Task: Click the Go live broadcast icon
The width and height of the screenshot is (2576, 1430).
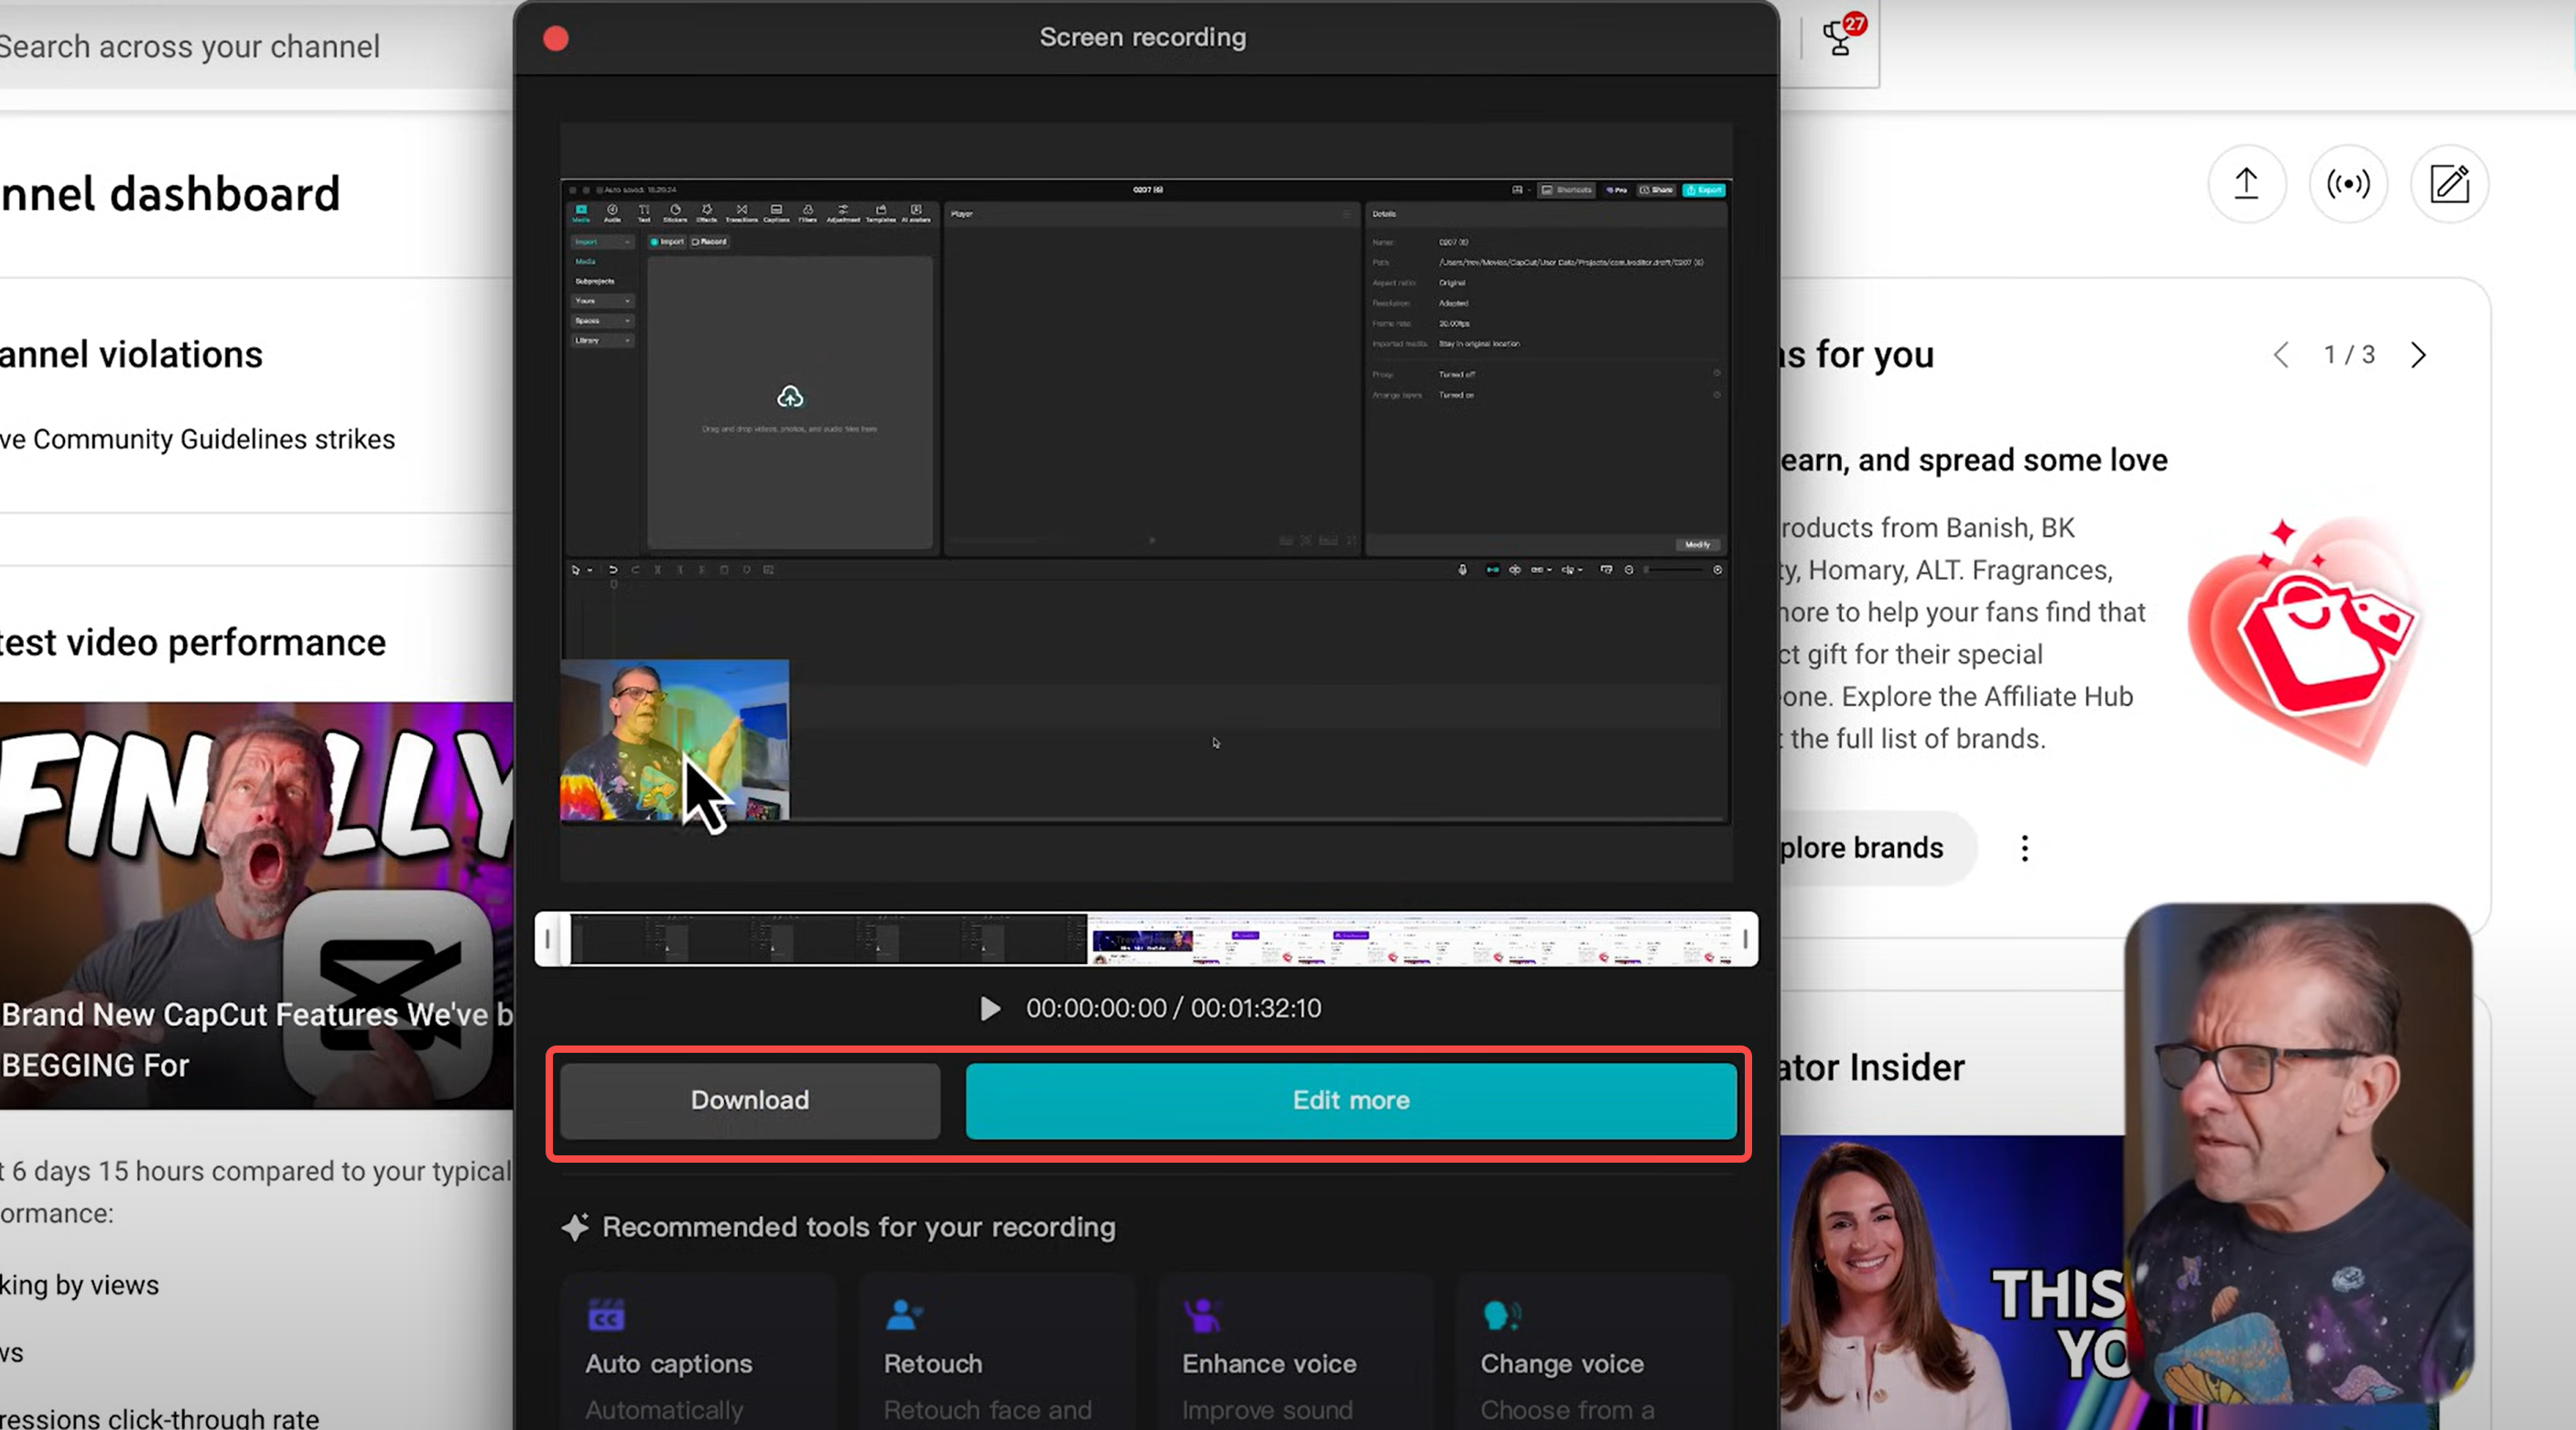Action: click(x=2349, y=184)
